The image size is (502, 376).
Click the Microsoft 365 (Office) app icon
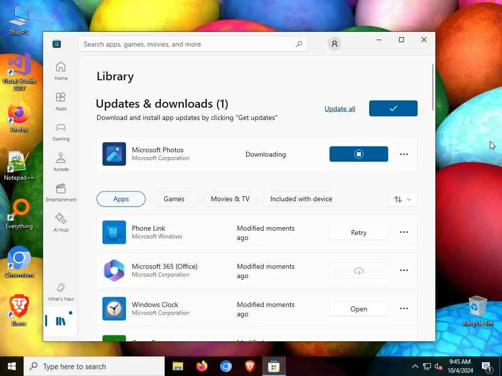click(114, 270)
